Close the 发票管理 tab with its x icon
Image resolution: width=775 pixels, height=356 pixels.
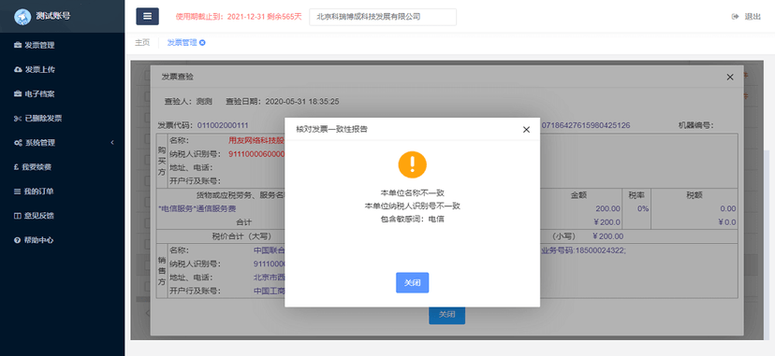pyautogui.click(x=203, y=43)
